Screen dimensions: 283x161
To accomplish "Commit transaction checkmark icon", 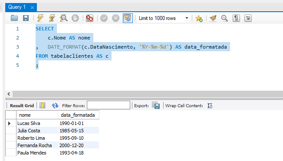I will [104, 18].
